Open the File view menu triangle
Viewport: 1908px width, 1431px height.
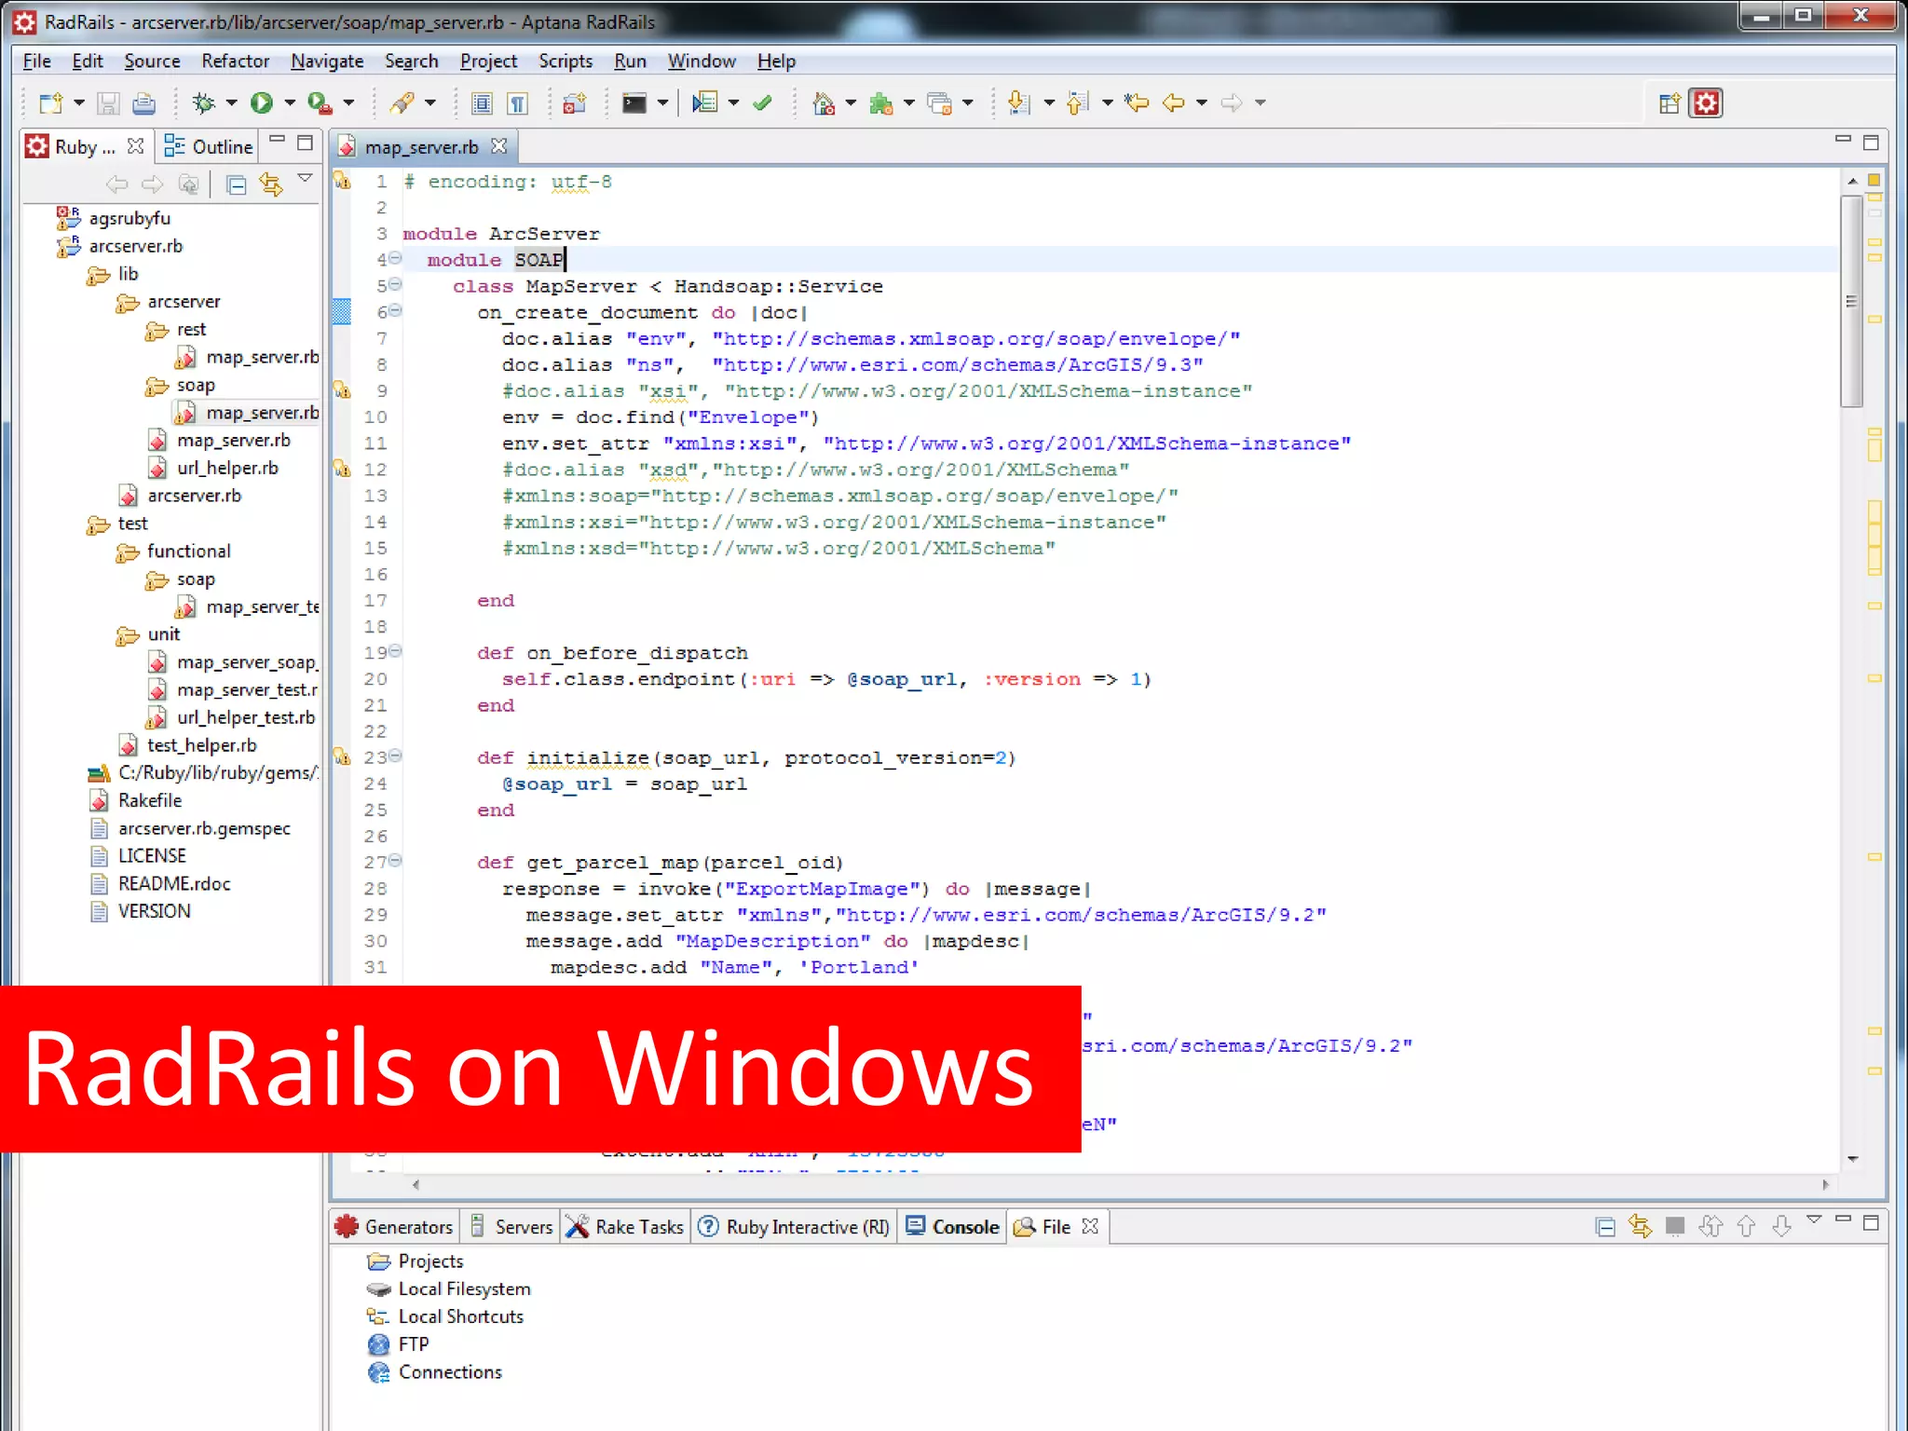pos(1814,1220)
